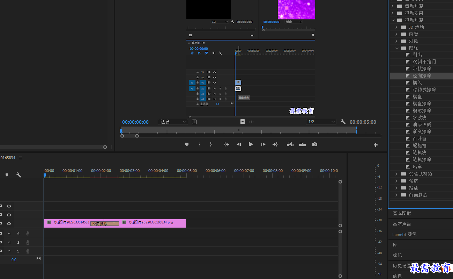Click the drag audio only waveform icon
Viewport: 453px width, 279px height.
pos(251,122)
